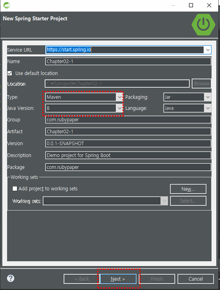Click the "Java Version:" label
220x290 pixels.
[20, 108]
